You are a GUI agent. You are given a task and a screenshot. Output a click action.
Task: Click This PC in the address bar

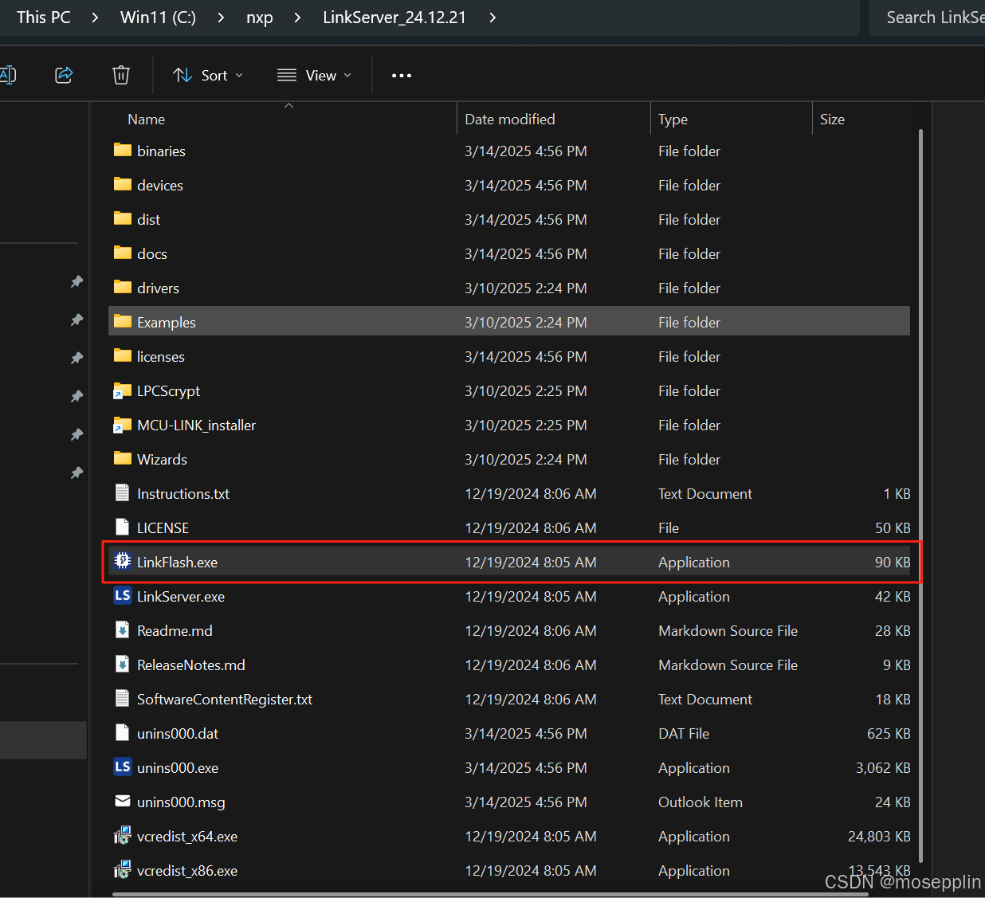(x=44, y=17)
